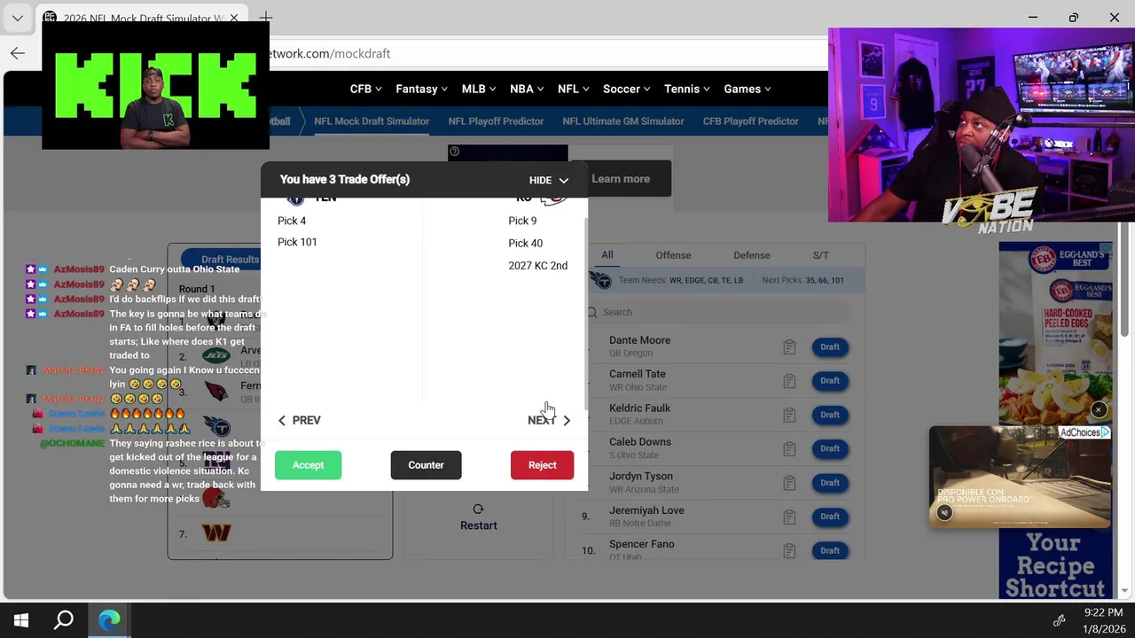Open the clipboard icon for Jeremiyah Love
Image resolution: width=1135 pixels, height=638 pixels.
(x=789, y=517)
